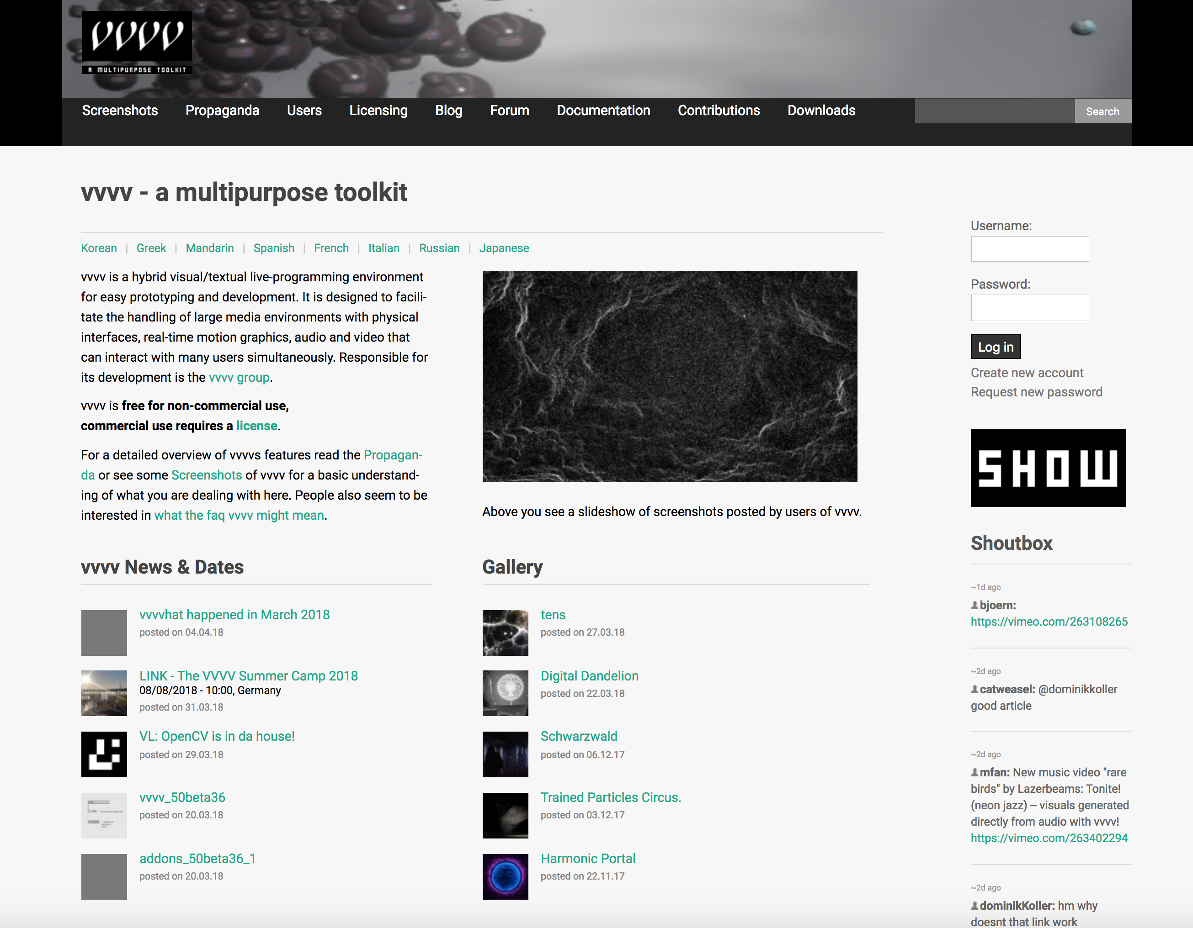Switch to the Japanese translation
1193x928 pixels.
pyautogui.click(x=504, y=248)
